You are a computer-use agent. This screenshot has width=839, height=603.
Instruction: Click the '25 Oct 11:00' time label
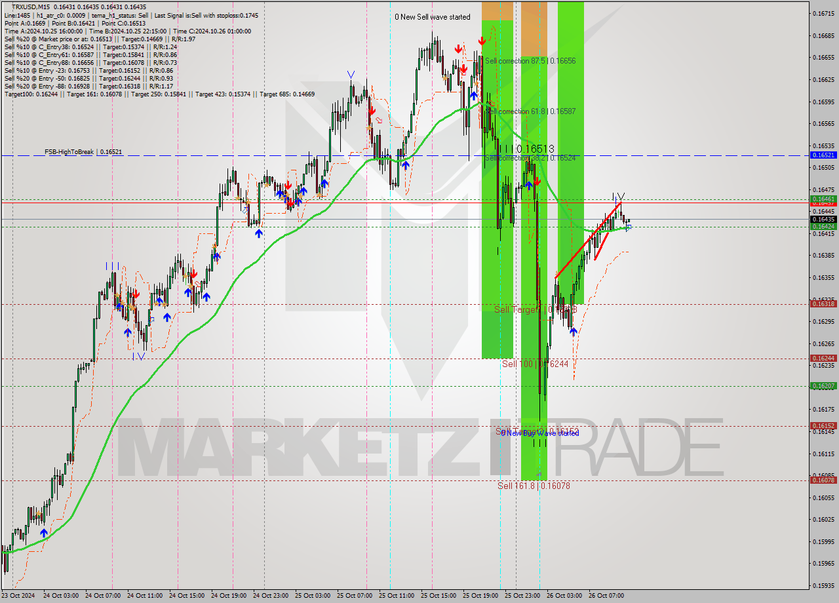coord(397,596)
